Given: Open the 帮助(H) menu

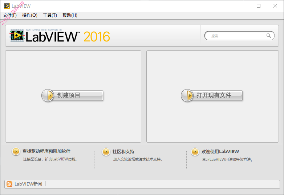Looking at the screenshot, I should pos(70,15).
